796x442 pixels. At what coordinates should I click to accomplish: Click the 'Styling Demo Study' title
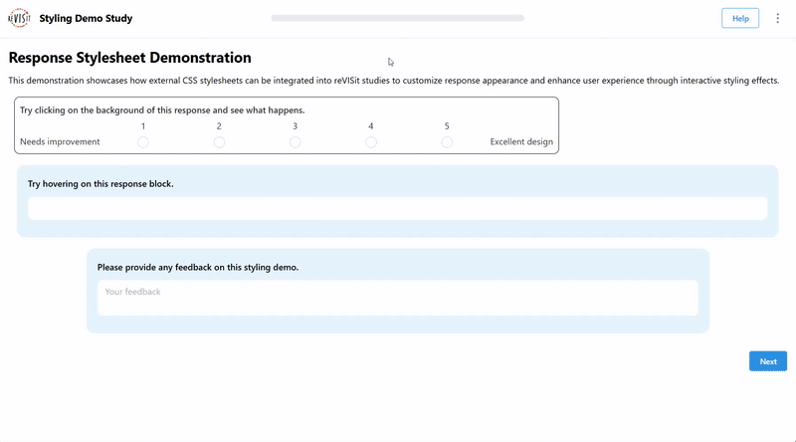(86, 18)
